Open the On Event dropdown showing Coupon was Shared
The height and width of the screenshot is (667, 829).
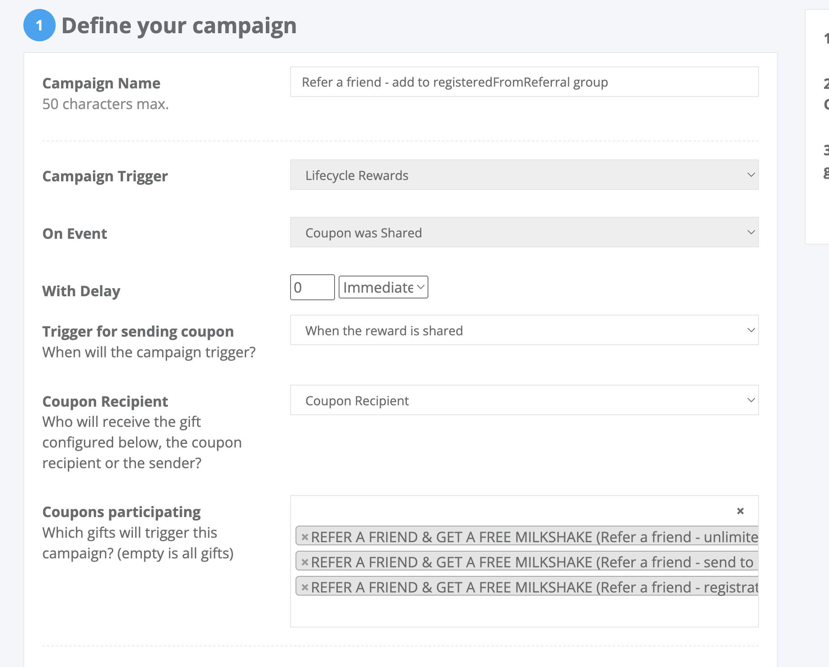(x=524, y=232)
